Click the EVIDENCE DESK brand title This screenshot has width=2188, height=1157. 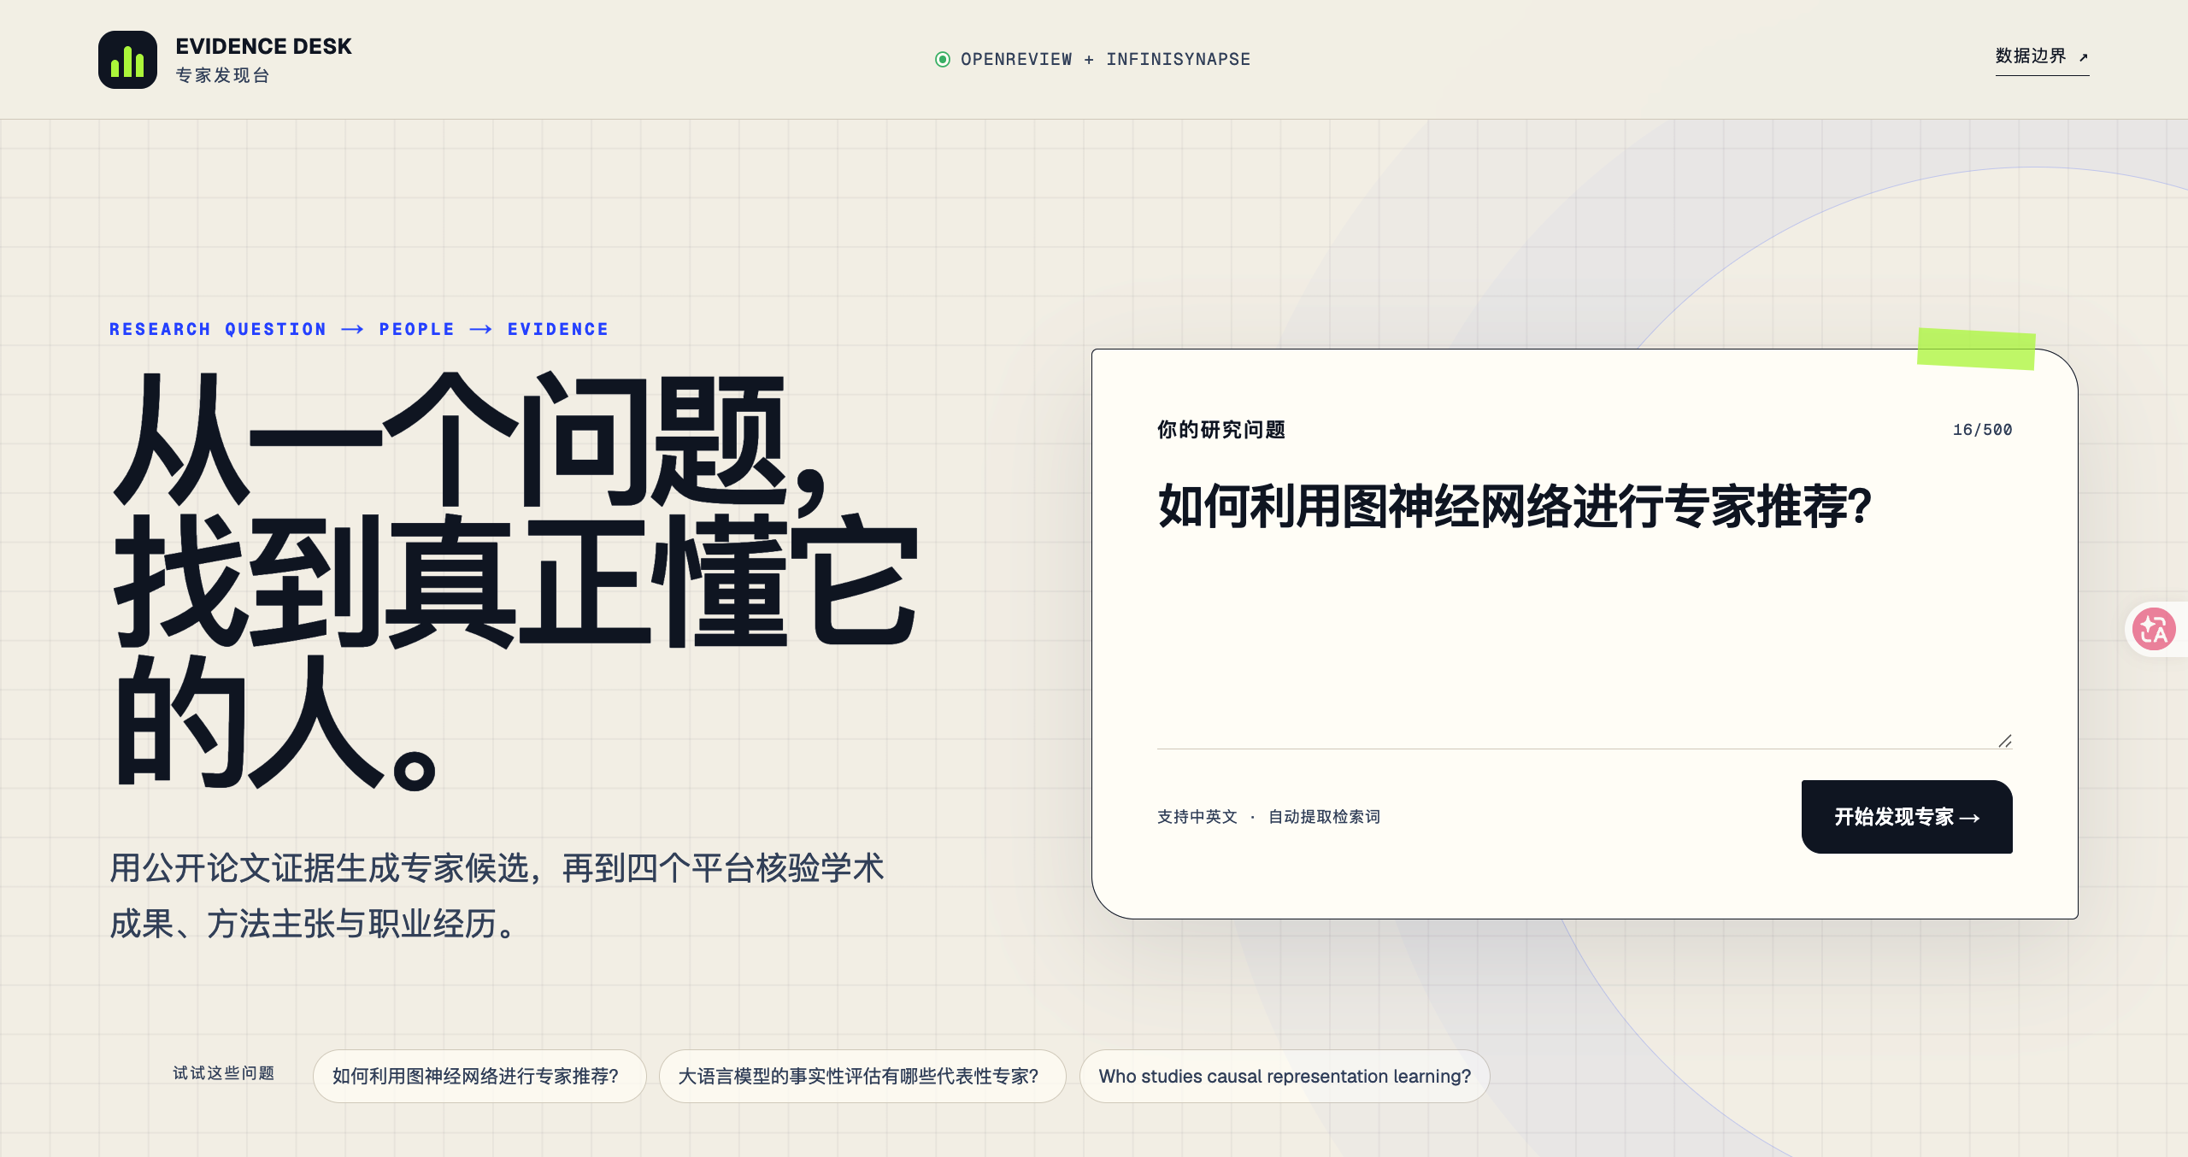click(263, 46)
